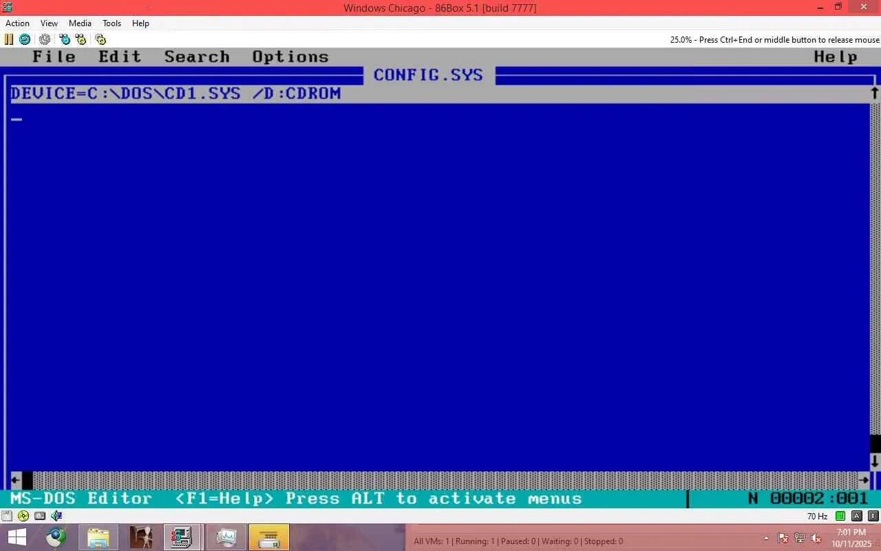Open the File menu in MS-DOS Editor
The image size is (881, 551).
(x=54, y=57)
